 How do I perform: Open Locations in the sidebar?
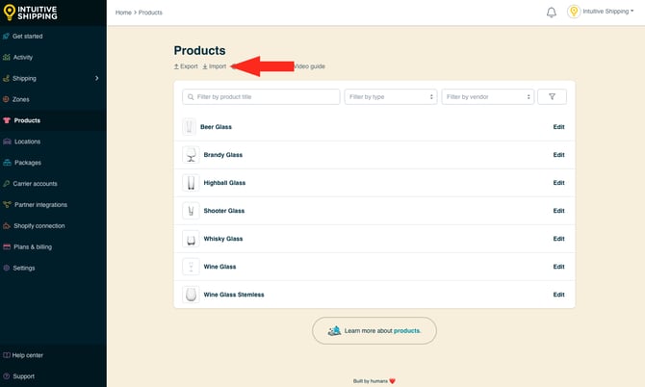27,142
